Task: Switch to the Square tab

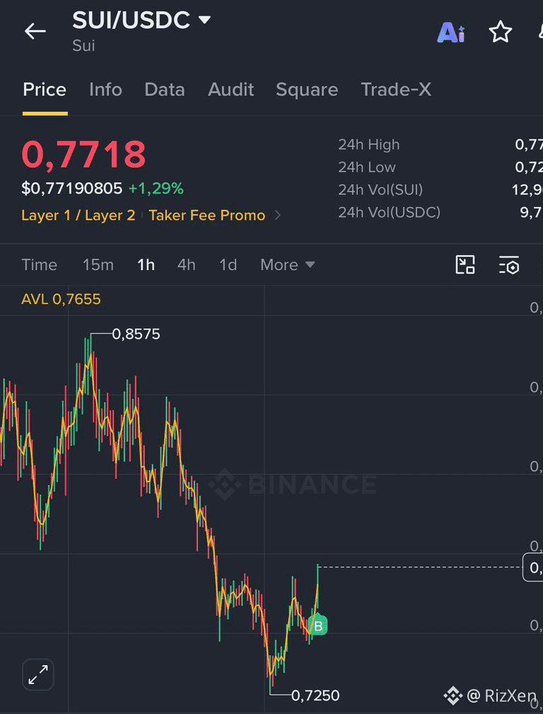Action: click(307, 90)
